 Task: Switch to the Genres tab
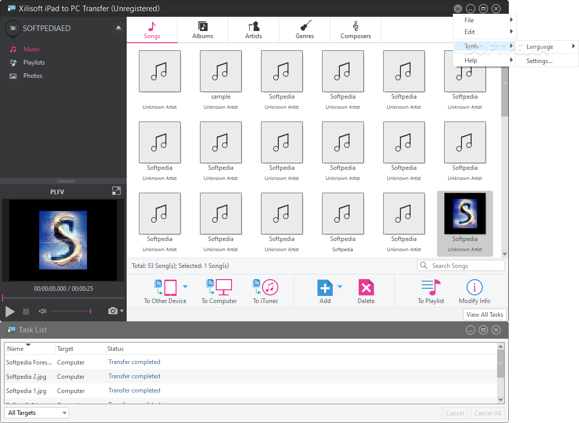click(305, 30)
